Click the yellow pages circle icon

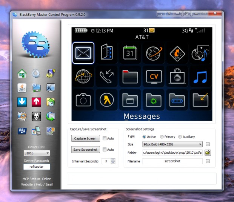(x=107, y=100)
